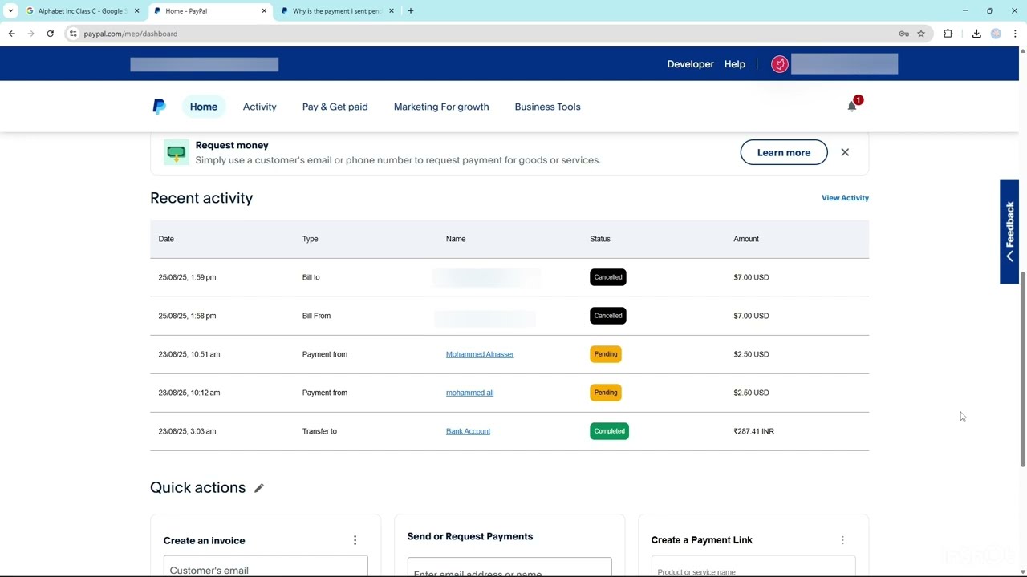Viewport: 1027px width, 577px height.
Task: Open a new browser tab
Action: (411, 11)
